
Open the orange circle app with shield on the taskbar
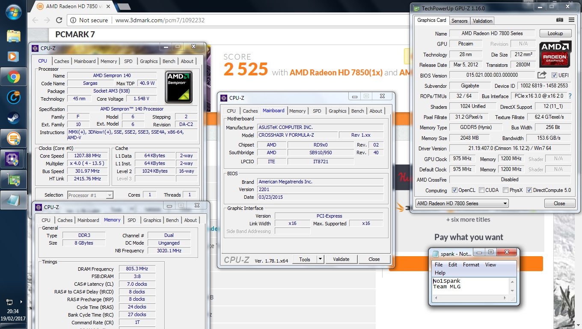(x=14, y=138)
